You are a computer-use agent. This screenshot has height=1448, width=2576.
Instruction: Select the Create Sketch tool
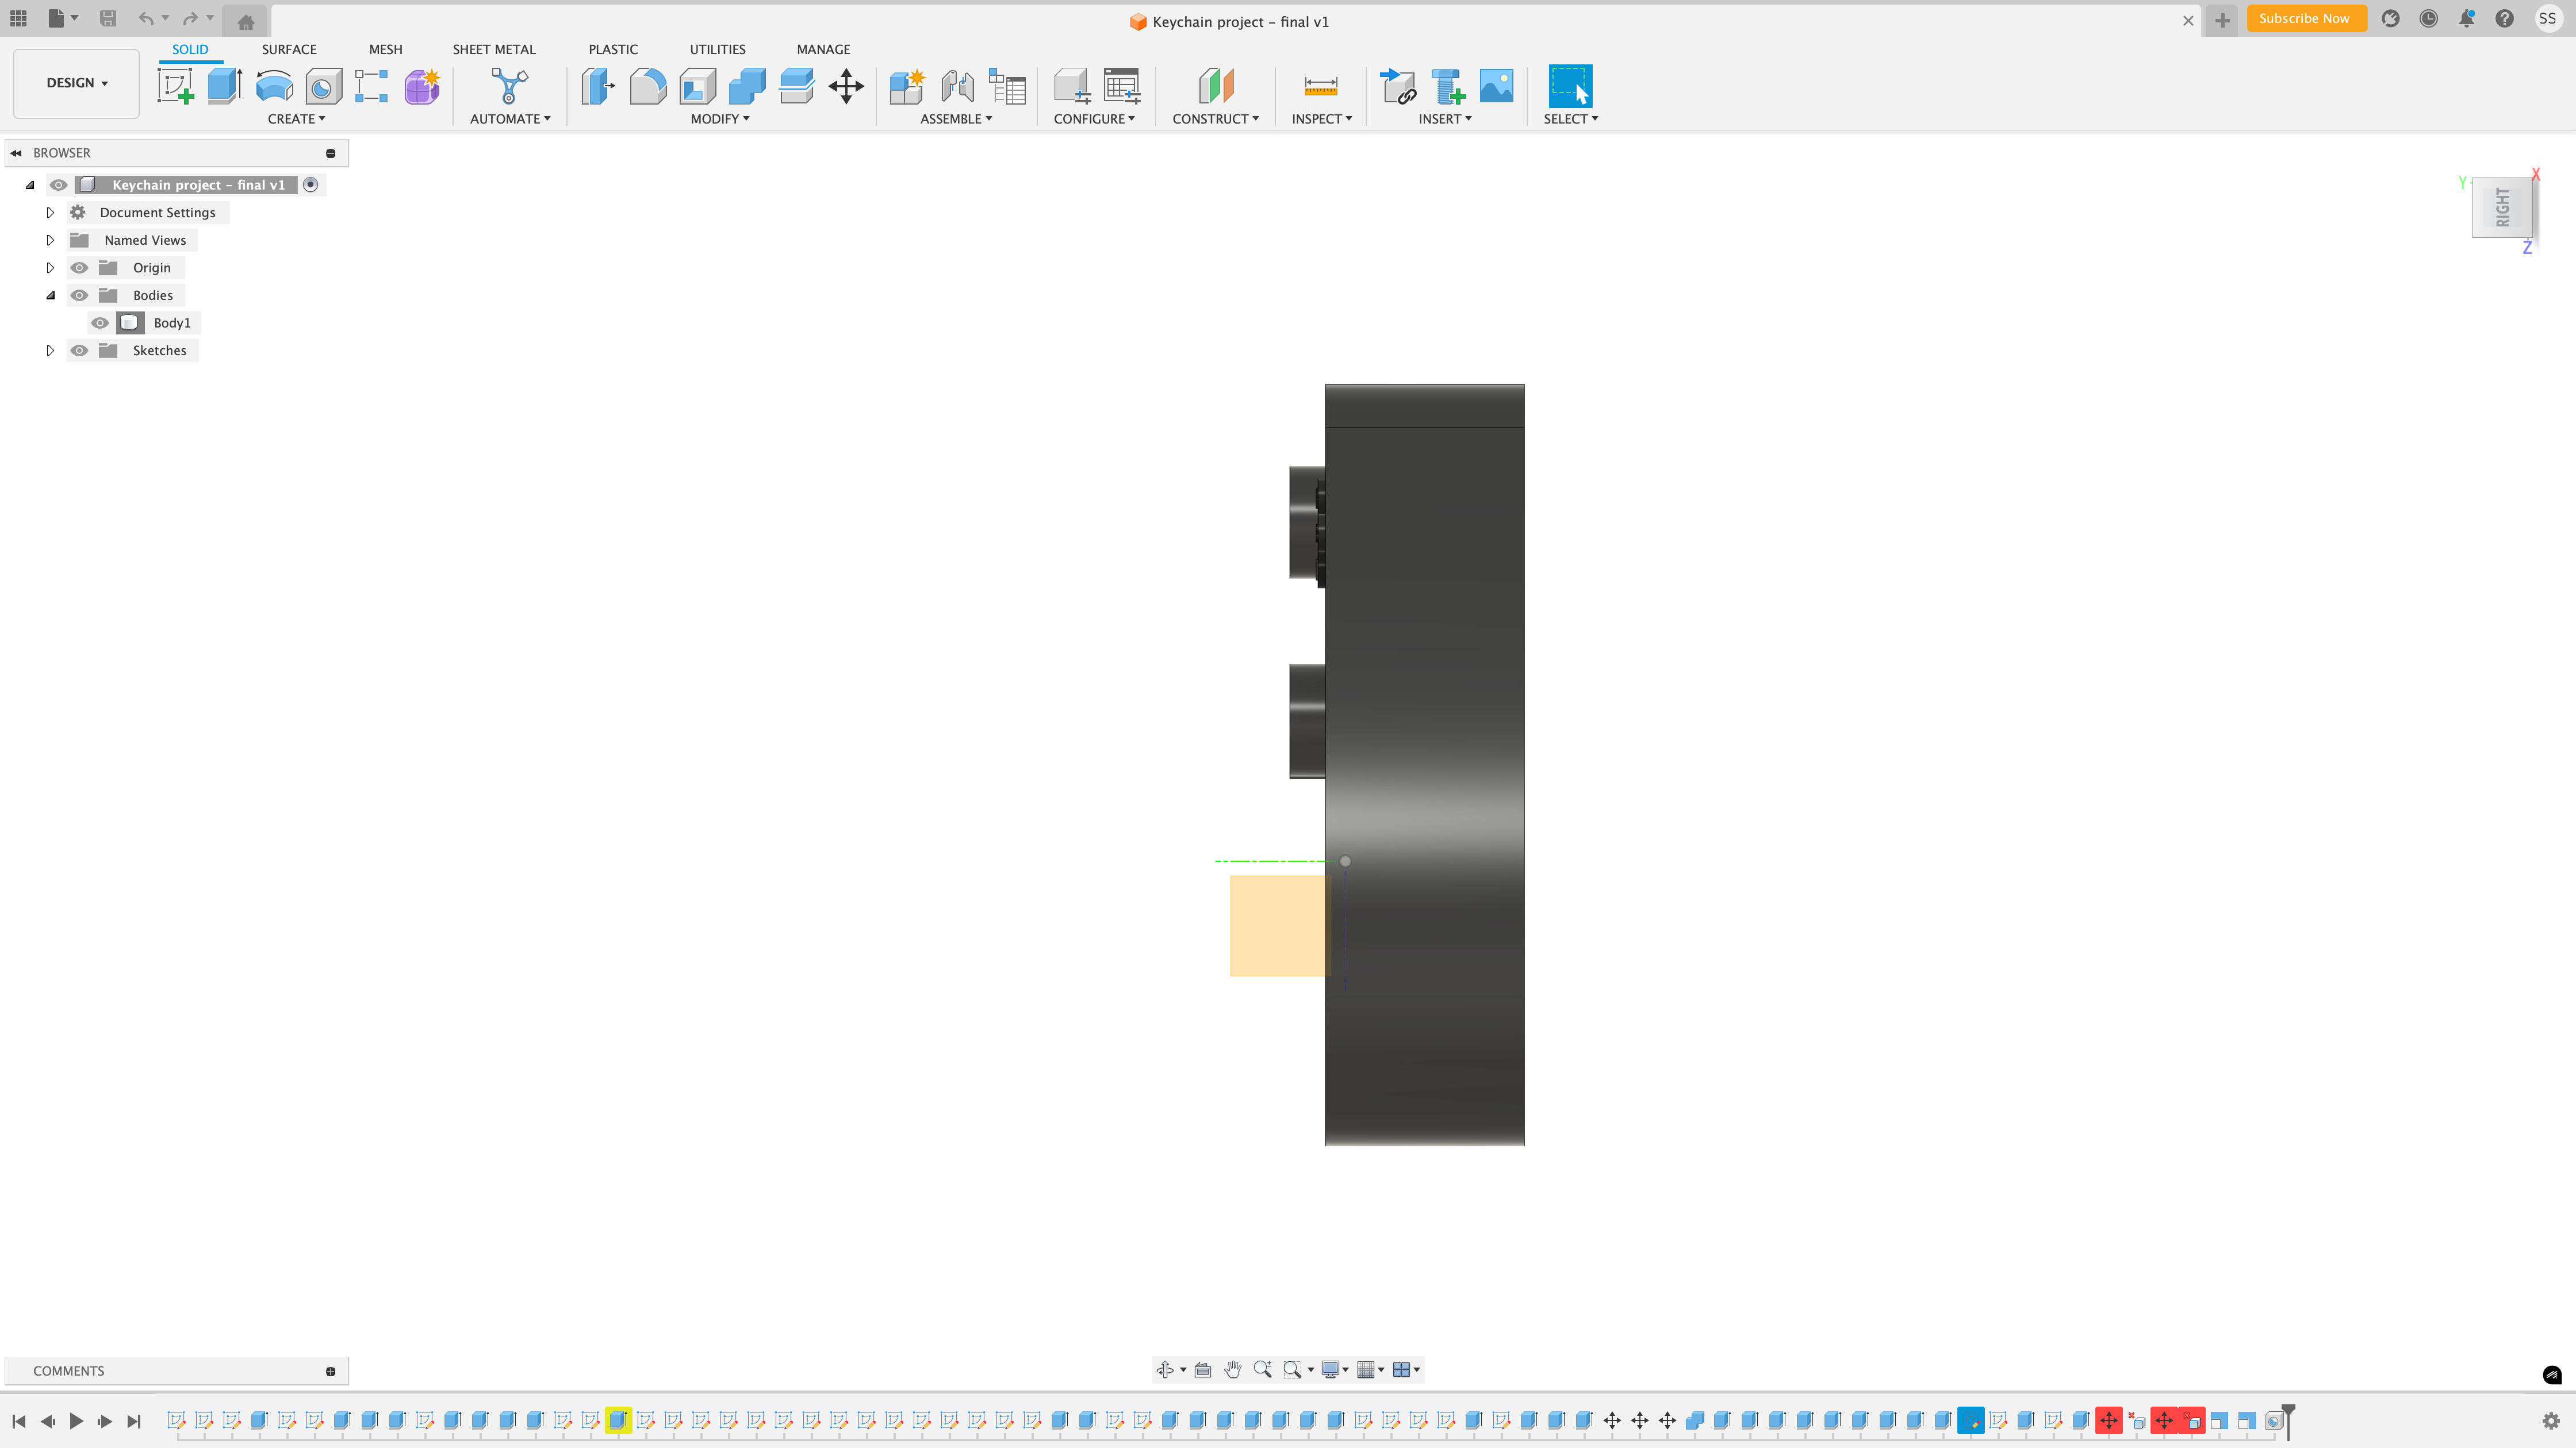tap(175, 86)
